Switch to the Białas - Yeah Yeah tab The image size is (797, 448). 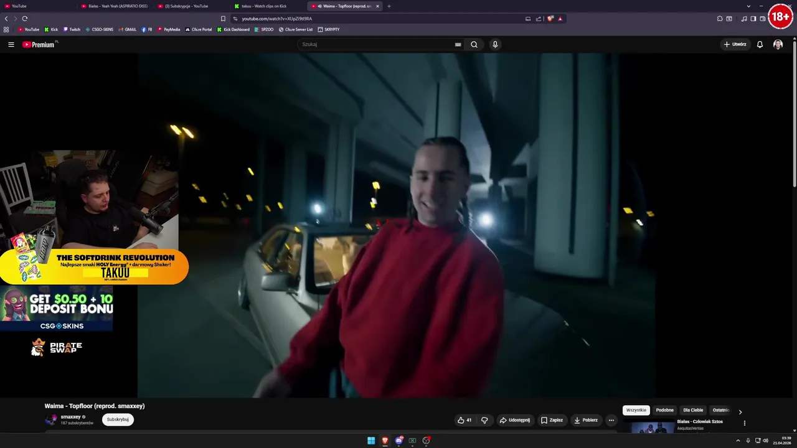tap(115, 6)
